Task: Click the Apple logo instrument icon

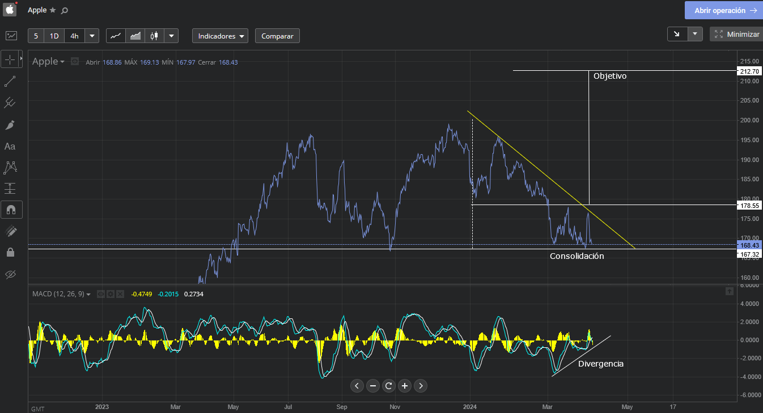Action: 10,10
